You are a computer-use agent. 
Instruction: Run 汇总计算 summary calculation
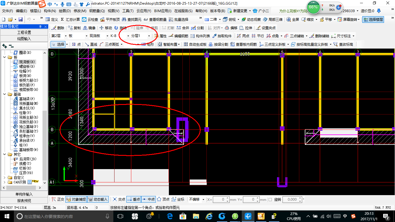pyautogui.click(x=70, y=19)
